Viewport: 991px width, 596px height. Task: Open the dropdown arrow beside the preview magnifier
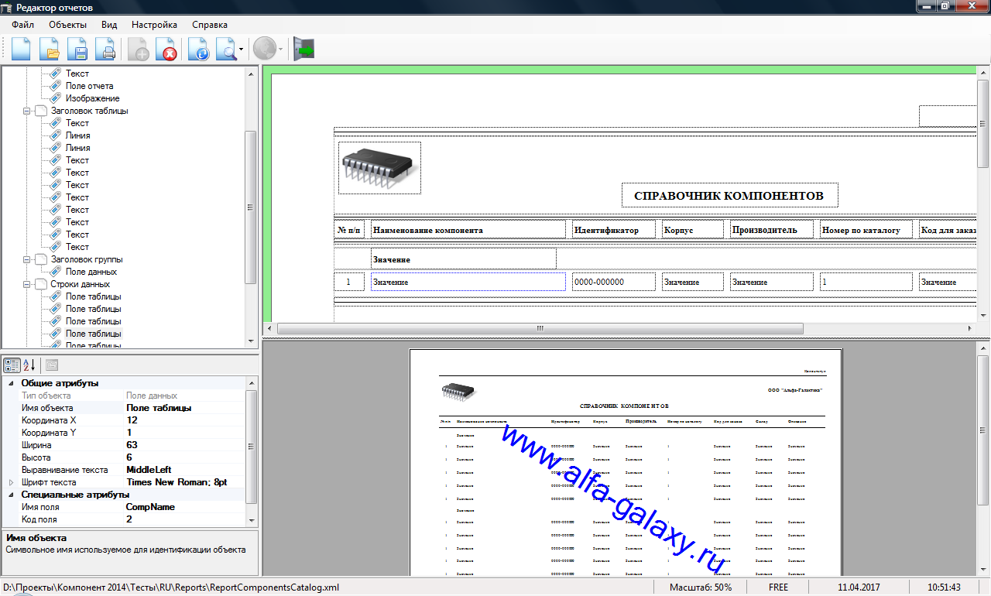click(x=242, y=50)
